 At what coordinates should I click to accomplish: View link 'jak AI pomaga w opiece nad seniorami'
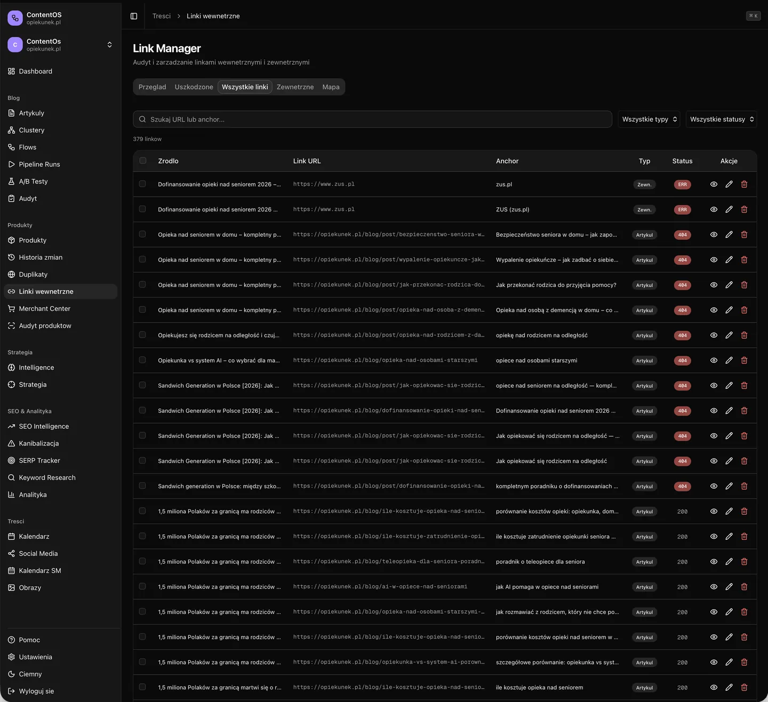pyautogui.click(x=714, y=587)
